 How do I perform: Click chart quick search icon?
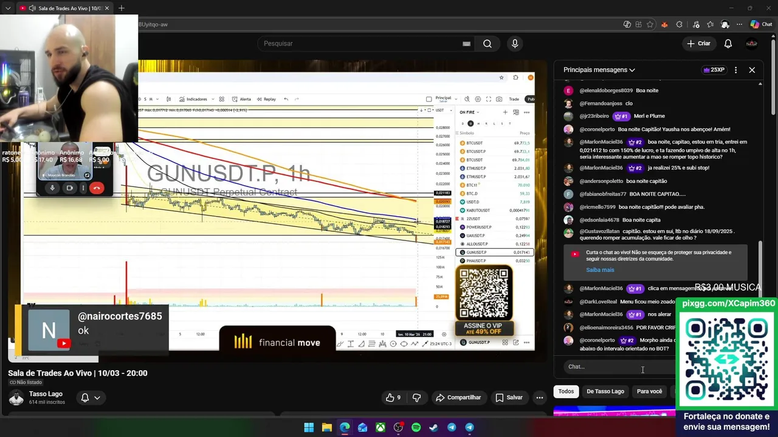pyautogui.click(x=467, y=99)
